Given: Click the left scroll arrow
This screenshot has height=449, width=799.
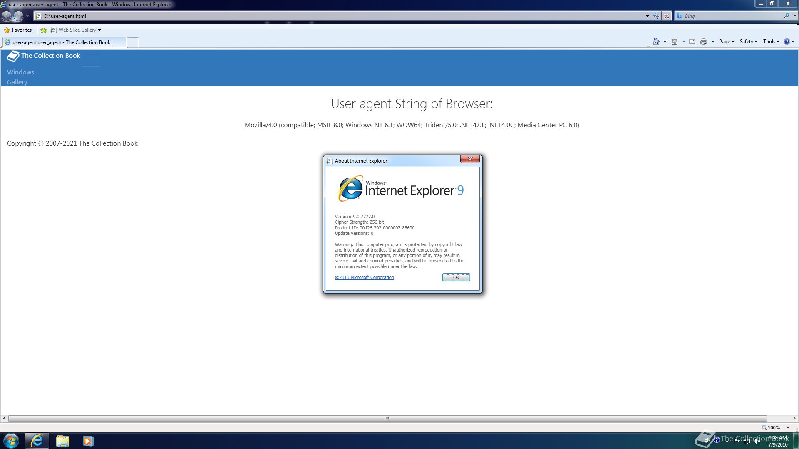Looking at the screenshot, I should 4,418.
